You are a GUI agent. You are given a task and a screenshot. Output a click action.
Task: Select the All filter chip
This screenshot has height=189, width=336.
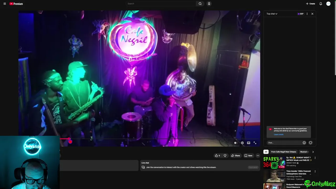coord(266,152)
